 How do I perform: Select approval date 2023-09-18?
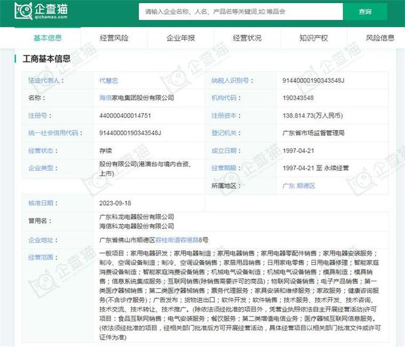[115, 203]
